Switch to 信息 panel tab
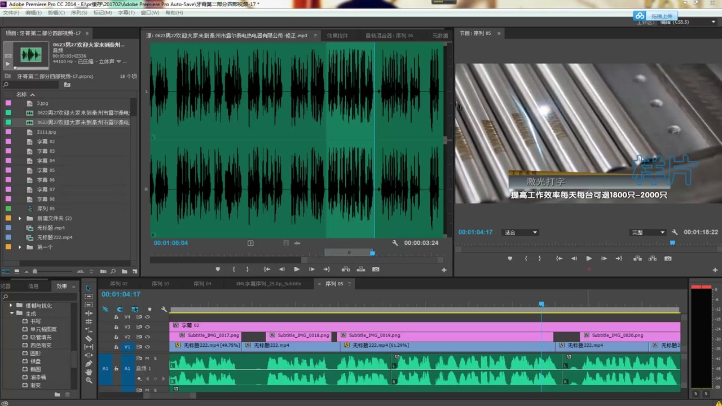The width and height of the screenshot is (722, 406). pos(33,286)
